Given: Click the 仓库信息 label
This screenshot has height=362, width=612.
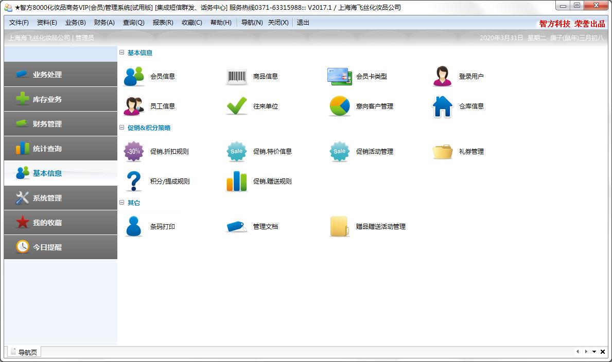Looking at the screenshot, I should tap(471, 106).
